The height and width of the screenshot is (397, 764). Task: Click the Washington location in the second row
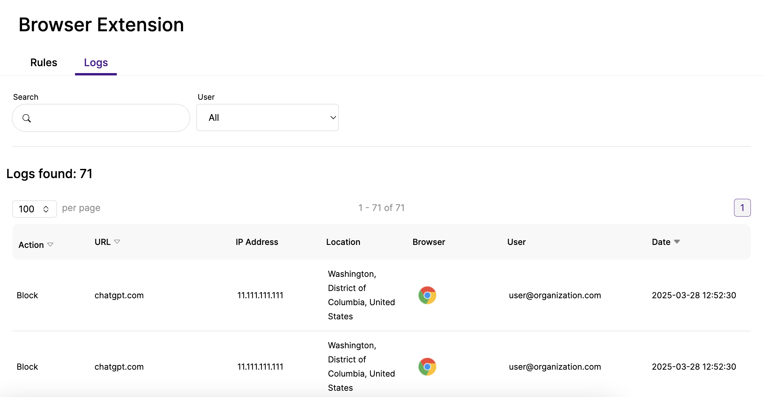point(361,367)
